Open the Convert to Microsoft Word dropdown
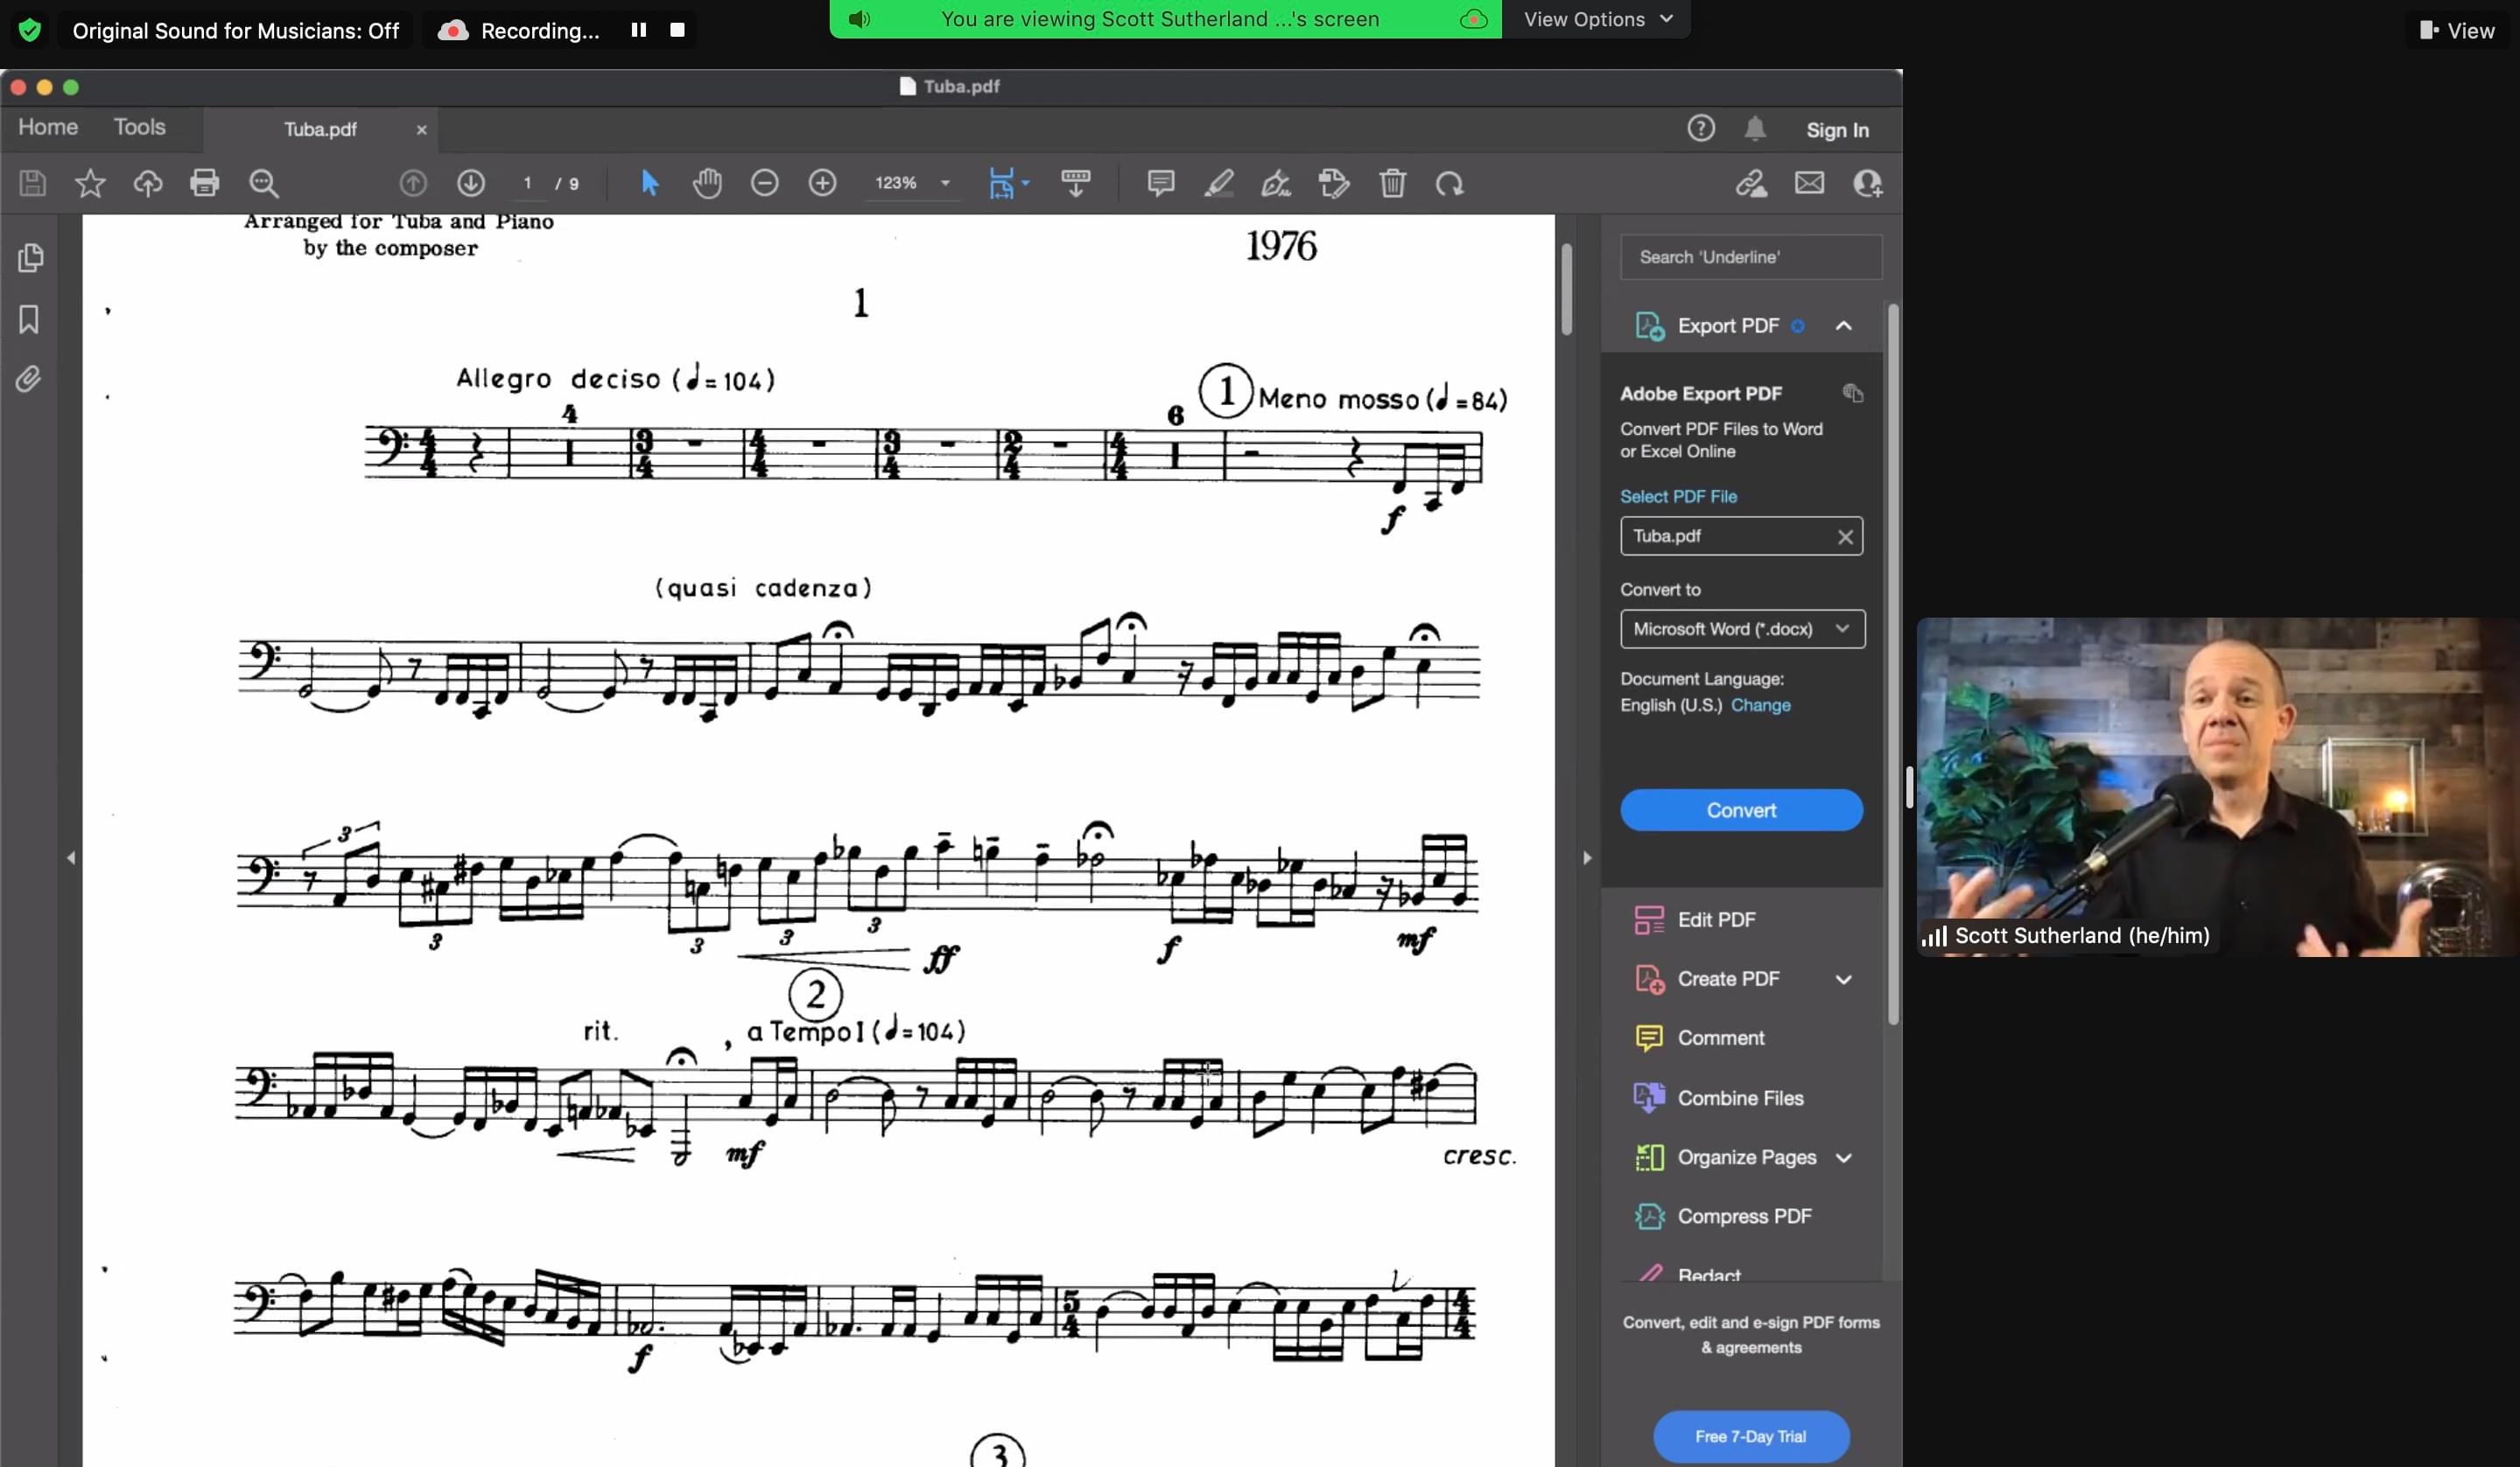 [1741, 629]
